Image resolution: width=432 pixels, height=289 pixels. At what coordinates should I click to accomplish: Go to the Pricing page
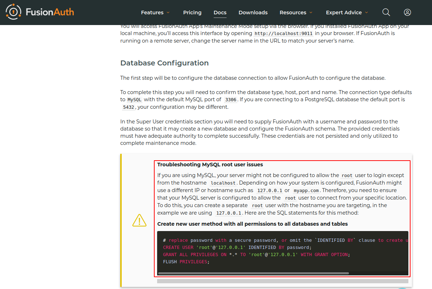point(192,13)
